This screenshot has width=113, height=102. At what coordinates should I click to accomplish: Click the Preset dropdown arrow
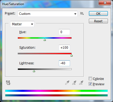point(75,14)
